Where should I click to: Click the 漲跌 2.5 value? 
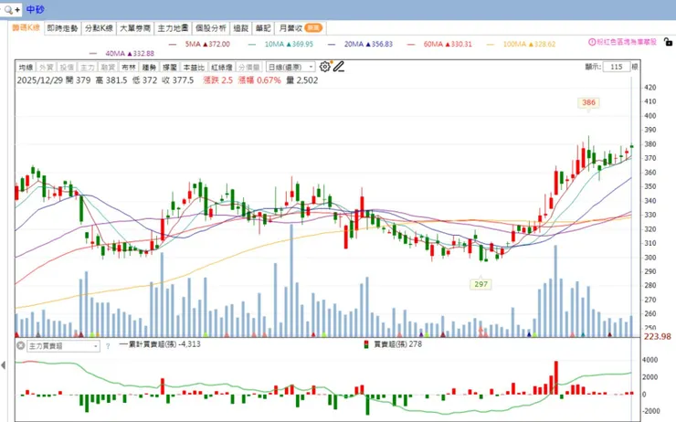(x=217, y=80)
